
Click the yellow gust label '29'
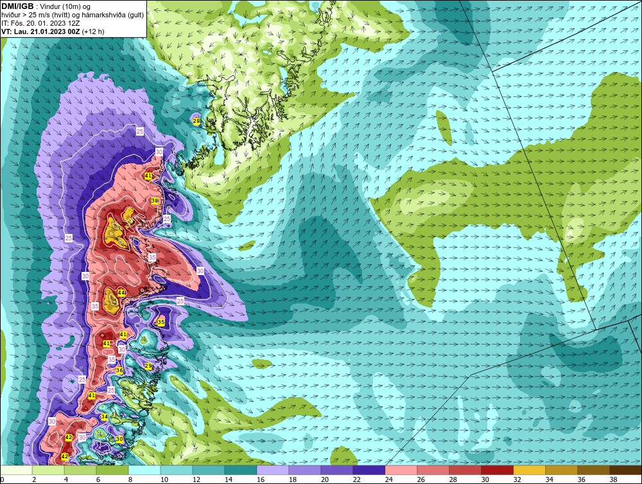tap(148, 366)
